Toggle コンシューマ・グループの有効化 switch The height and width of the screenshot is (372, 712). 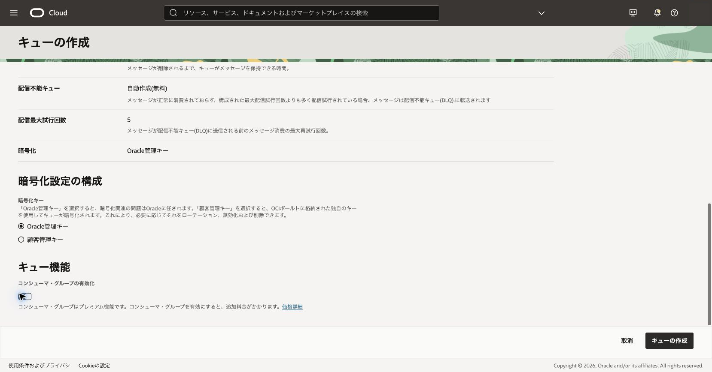(25, 297)
